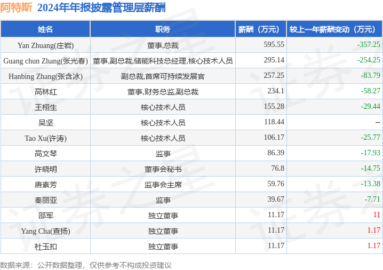Click the change value -14.75

pos(371,168)
